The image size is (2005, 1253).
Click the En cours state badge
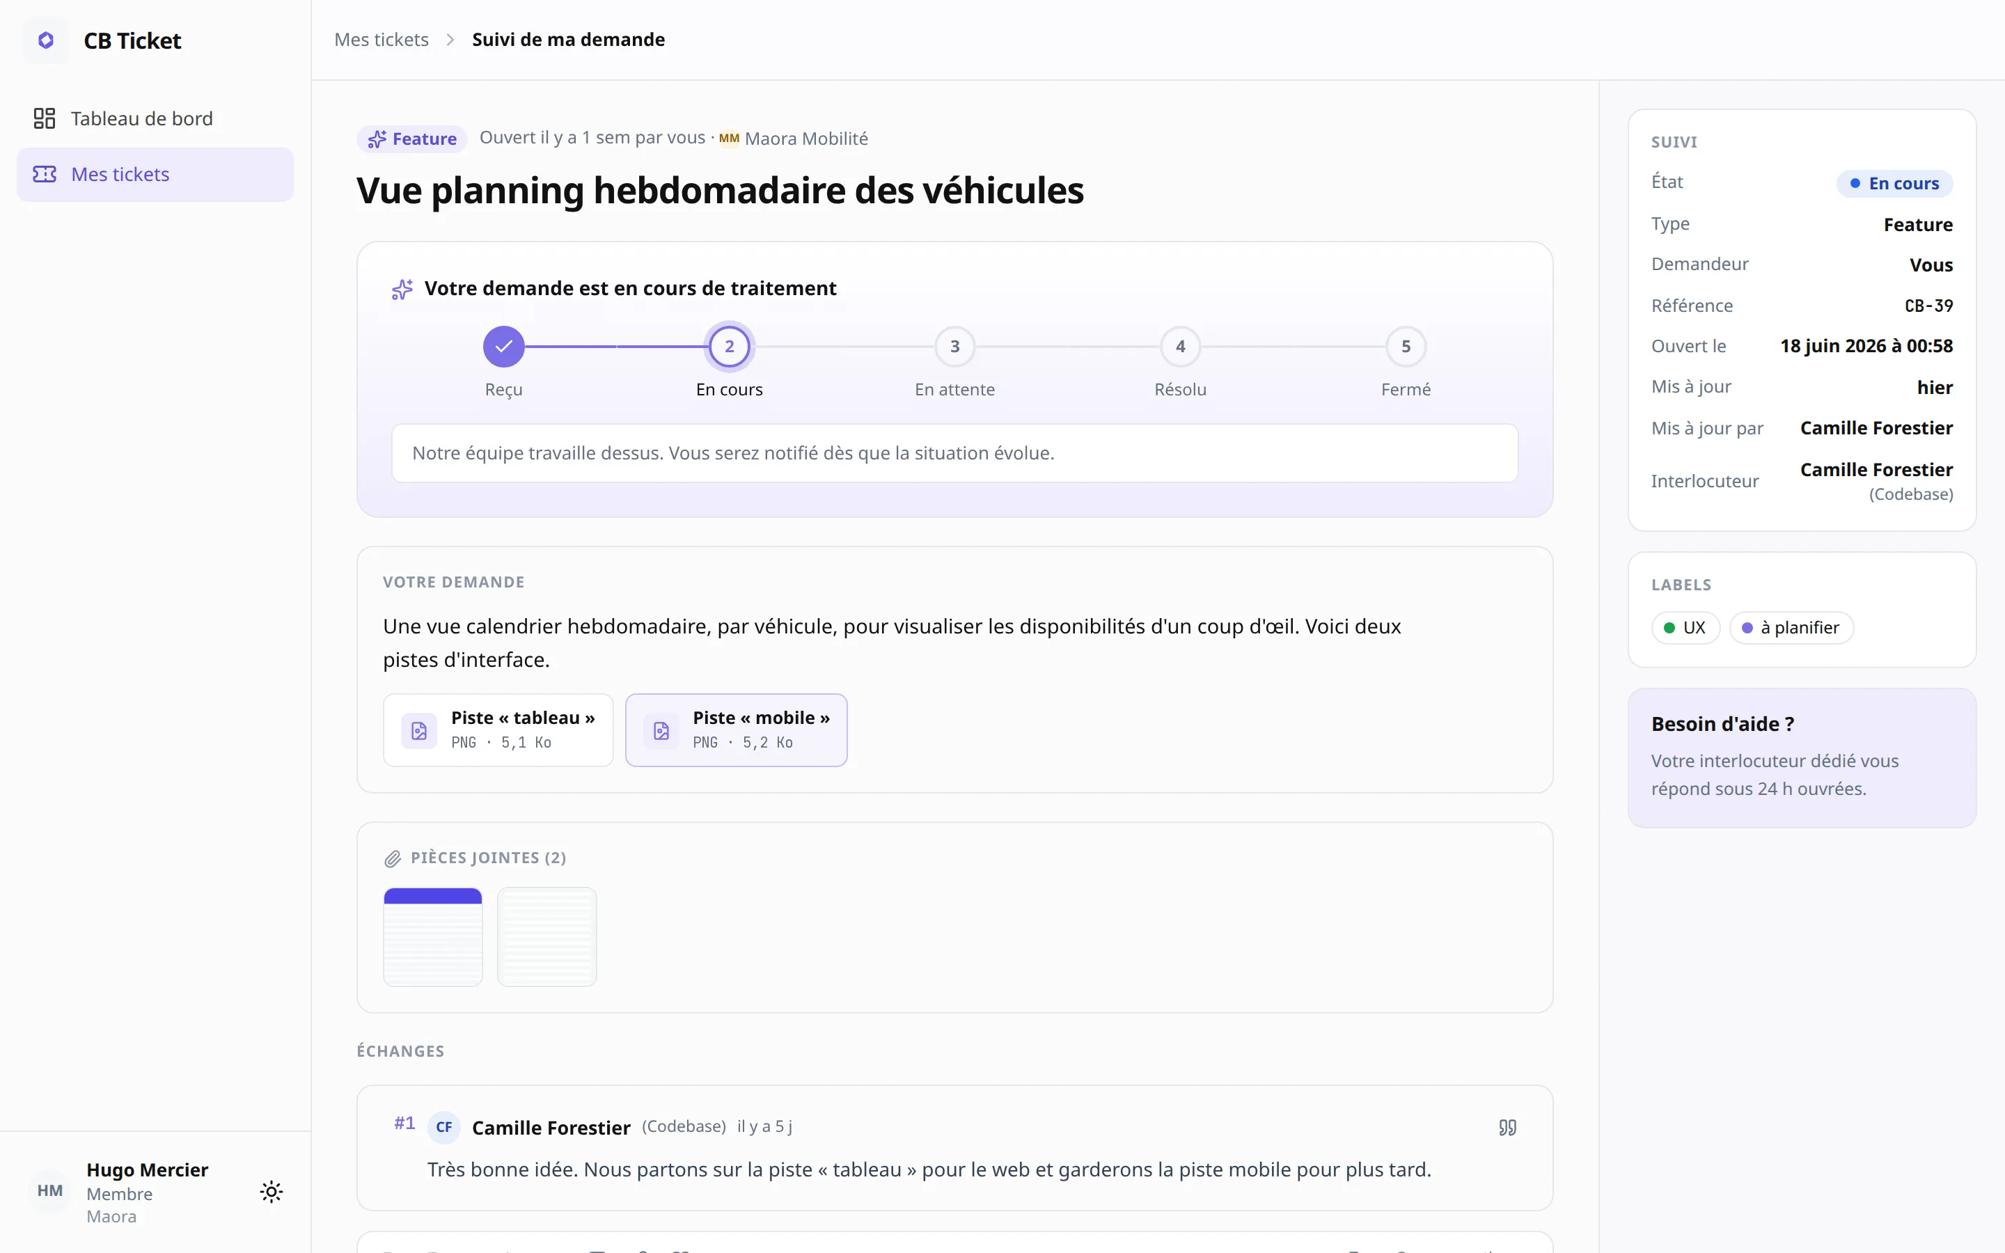[x=1895, y=183]
